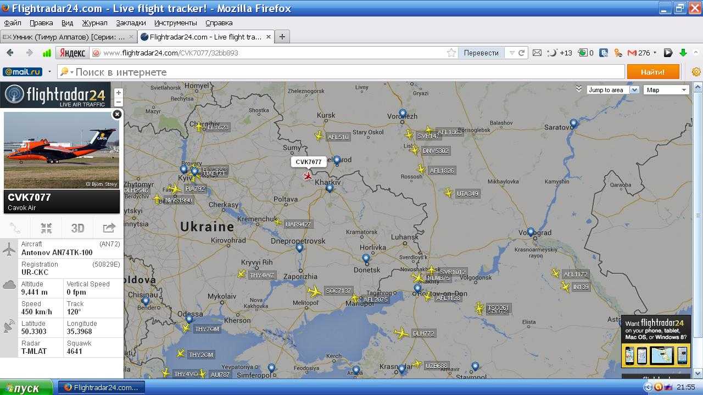Viewport: 703px width, 395px height.
Task: Click the Voronezh airport pin
Action: (403, 114)
